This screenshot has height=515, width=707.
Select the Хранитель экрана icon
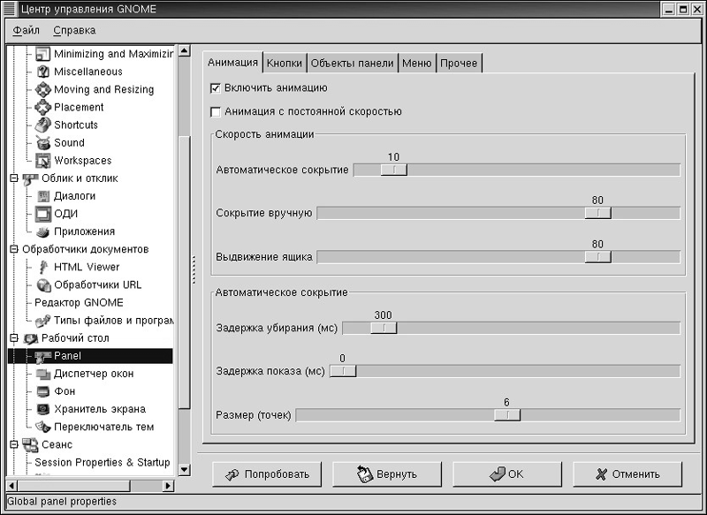point(43,409)
